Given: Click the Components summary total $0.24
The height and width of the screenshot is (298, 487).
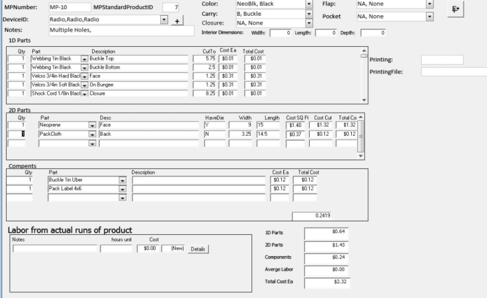Looking at the screenshot, I should [326, 258].
